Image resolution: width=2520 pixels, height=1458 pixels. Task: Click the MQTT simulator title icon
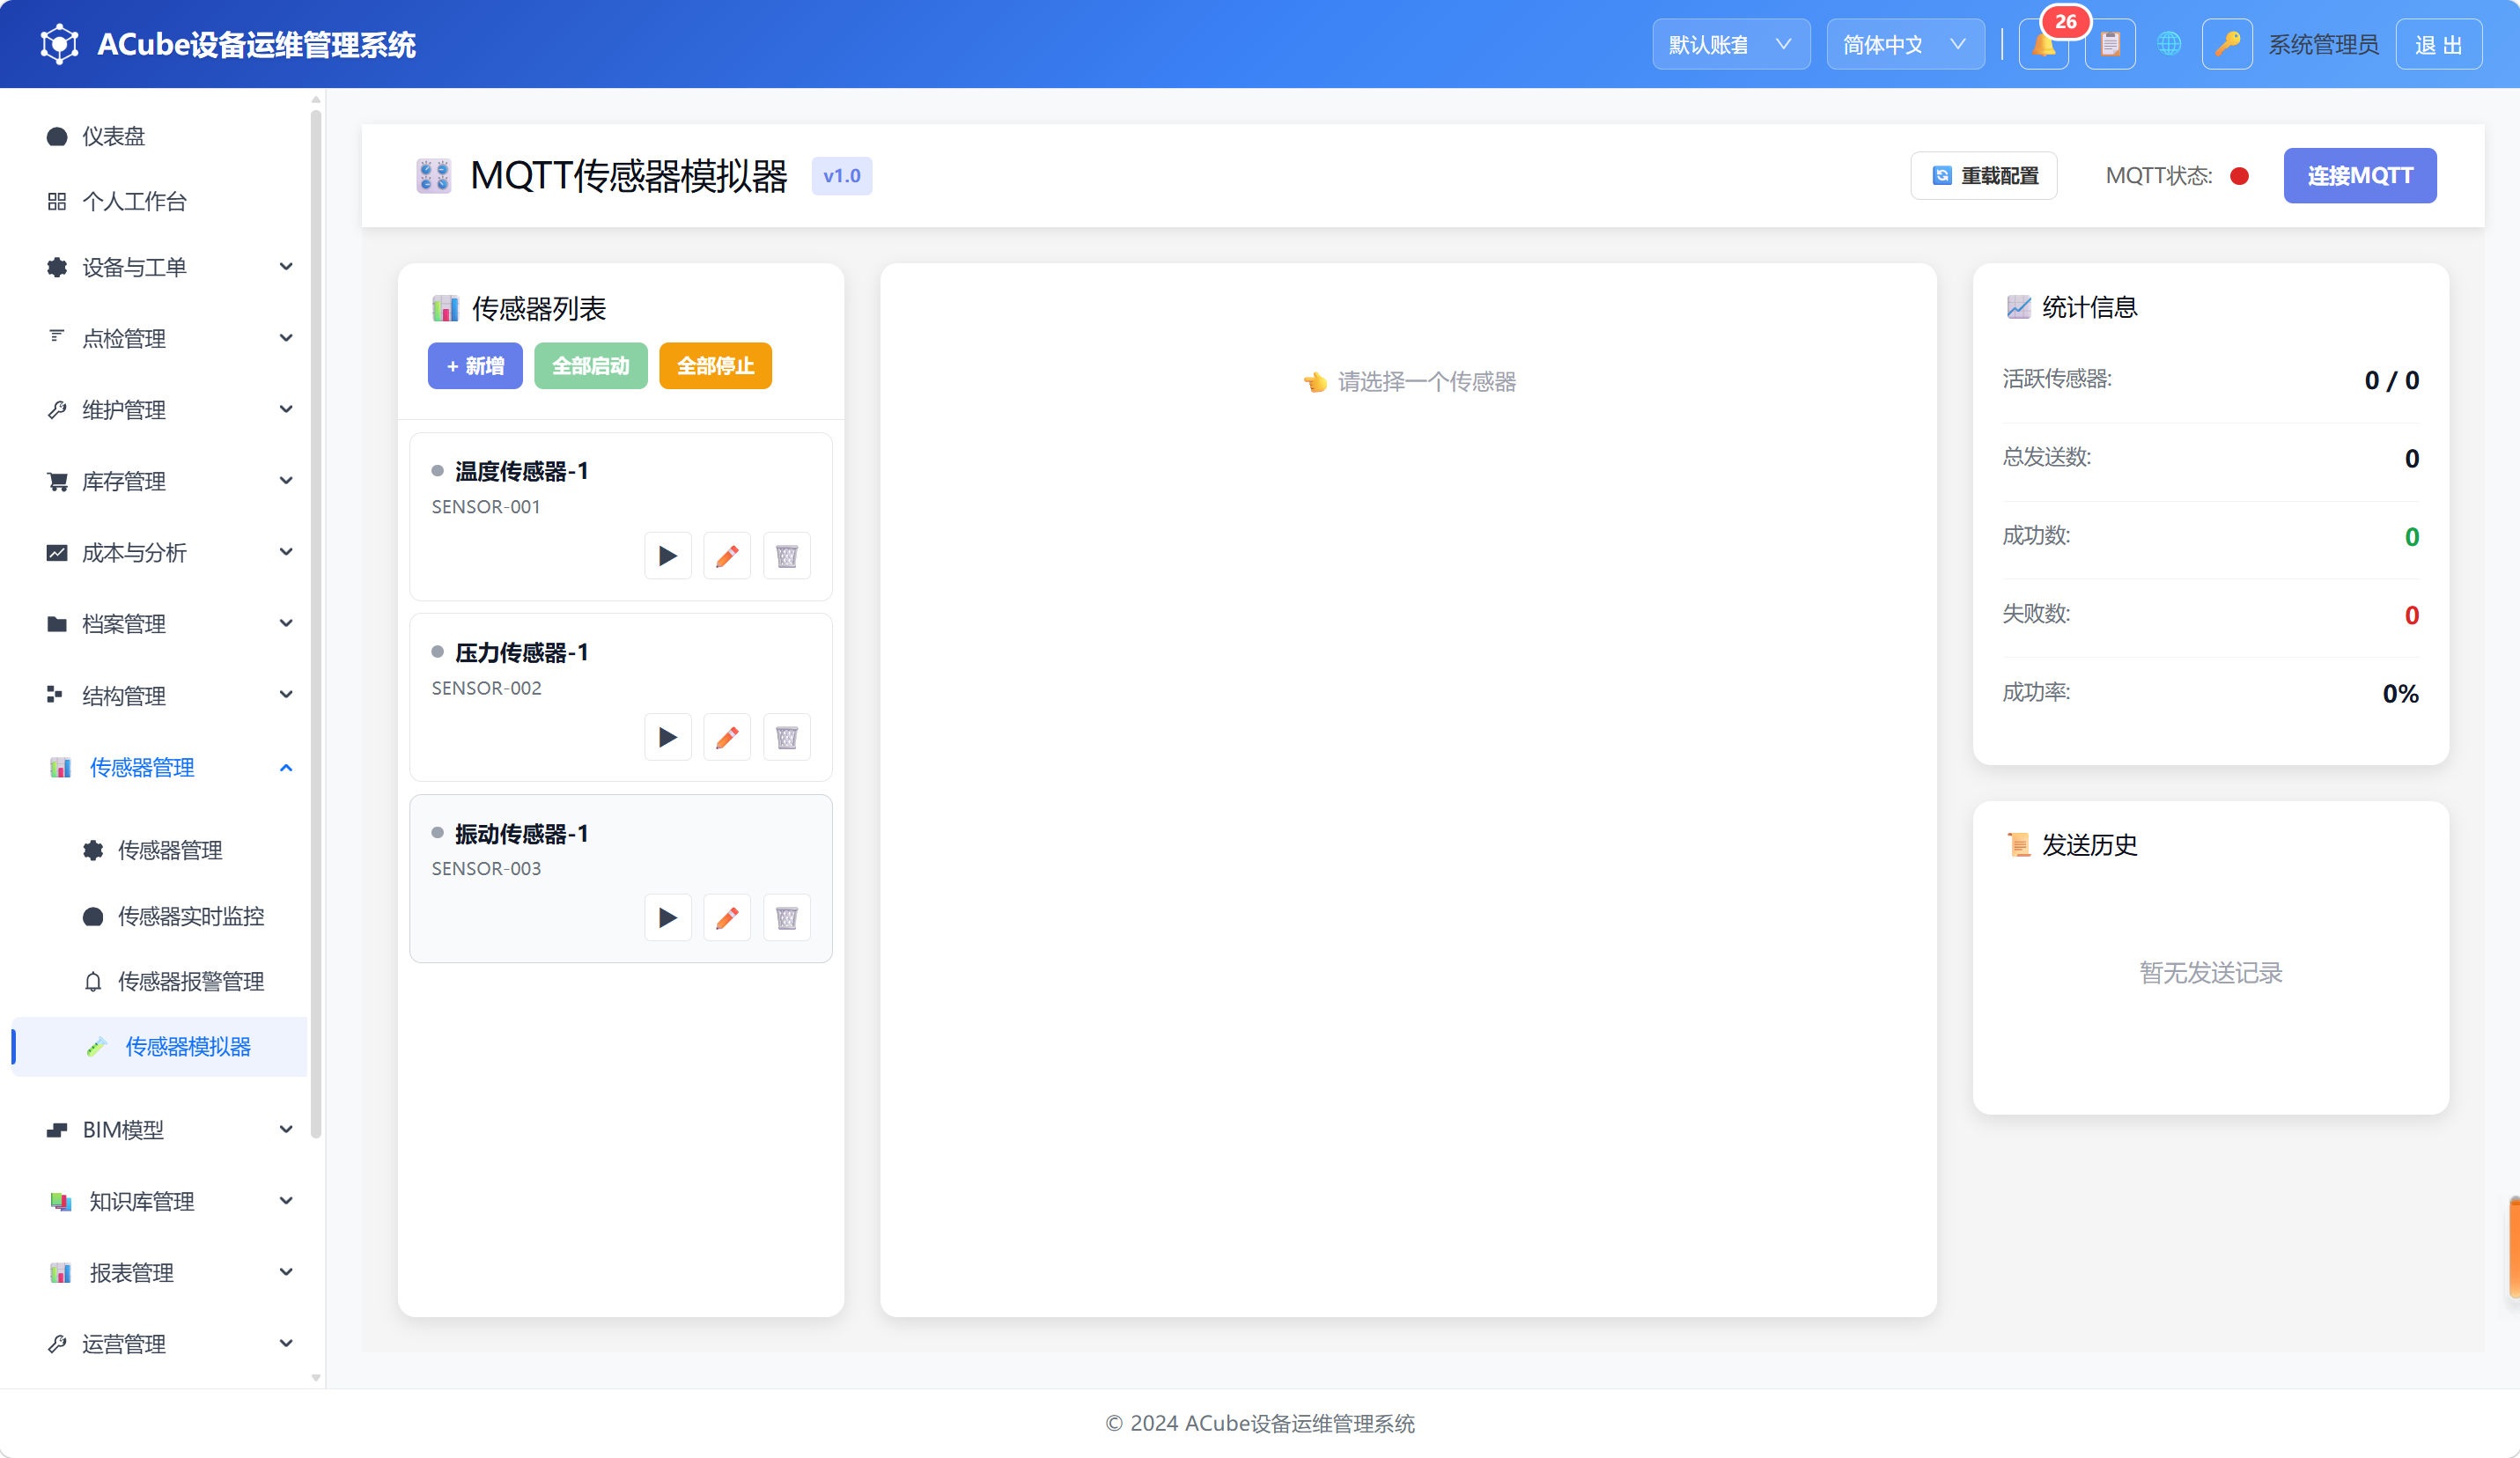pos(434,176)
